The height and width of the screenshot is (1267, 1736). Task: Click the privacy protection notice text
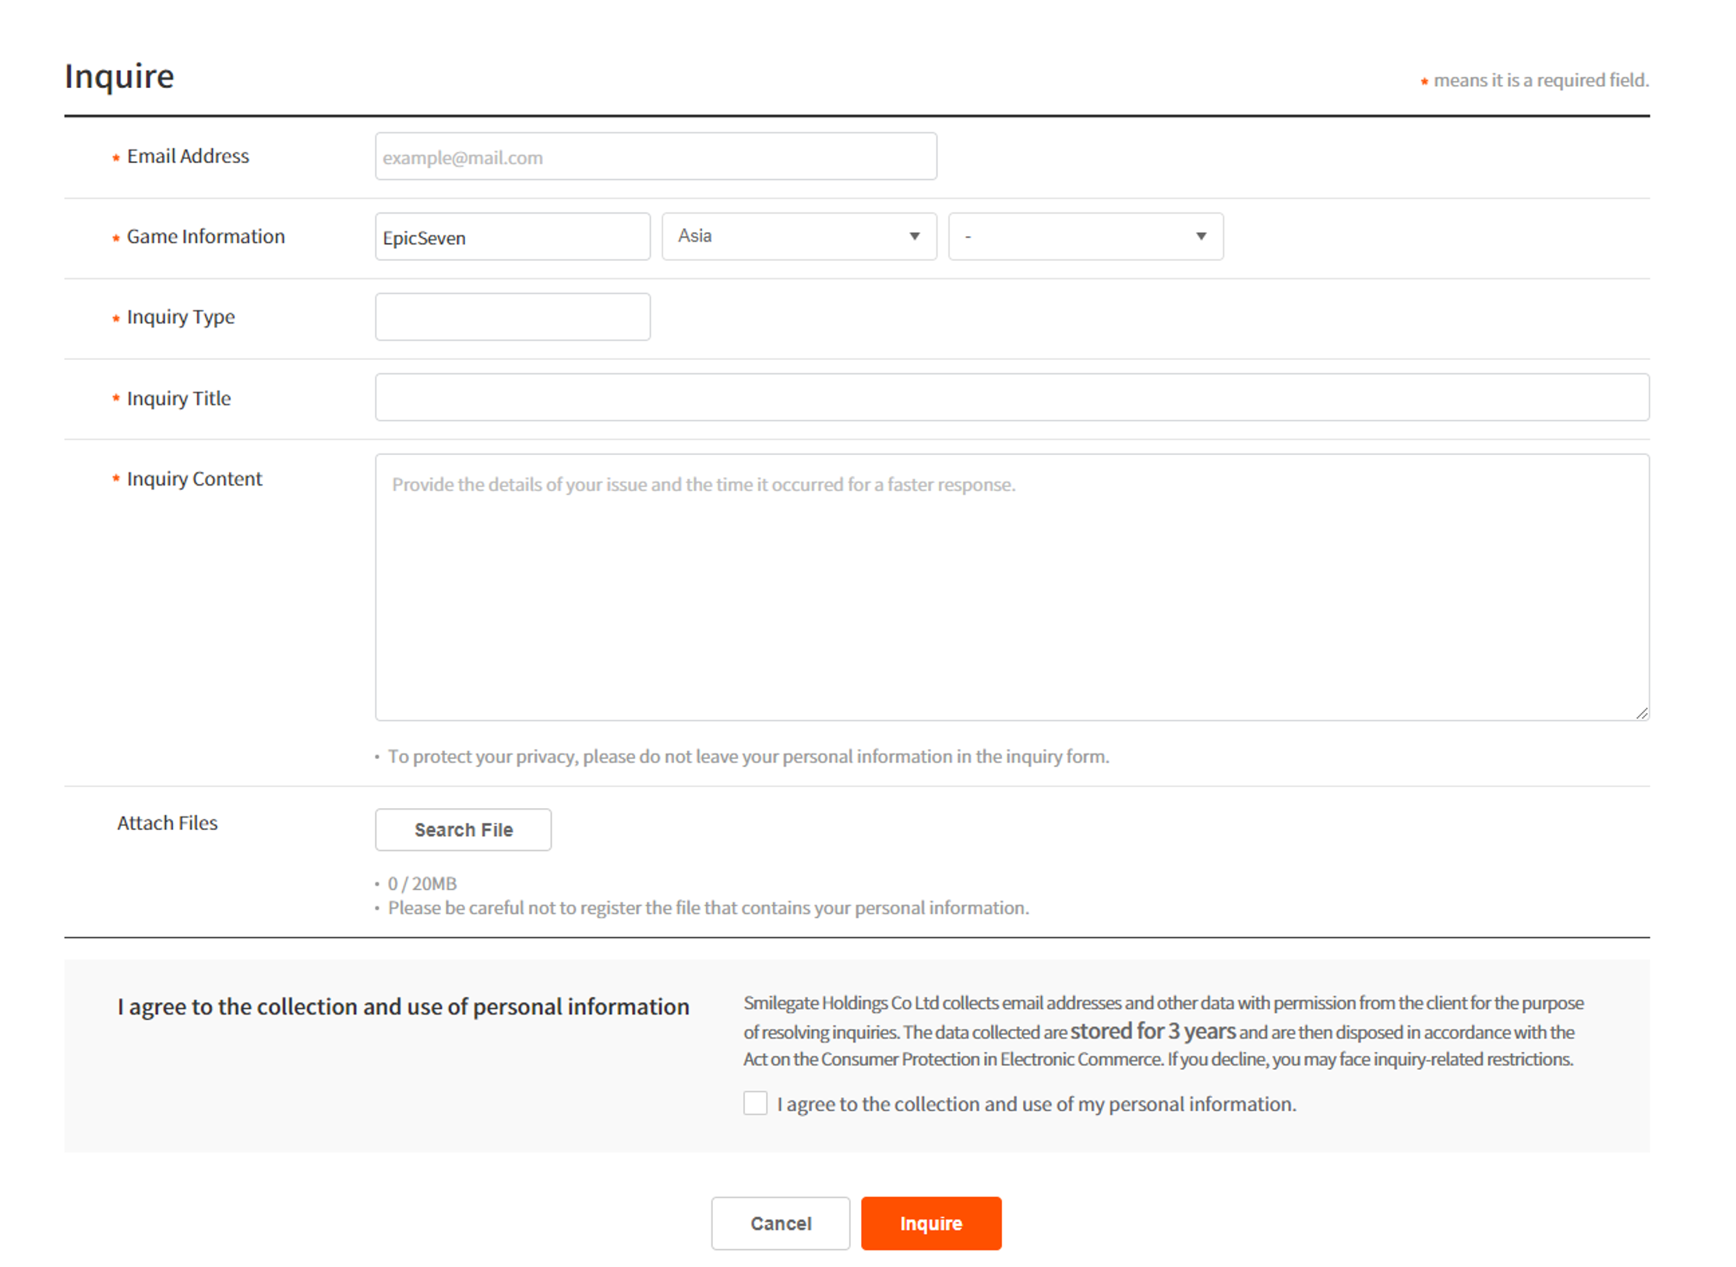(x=748, y=757)
